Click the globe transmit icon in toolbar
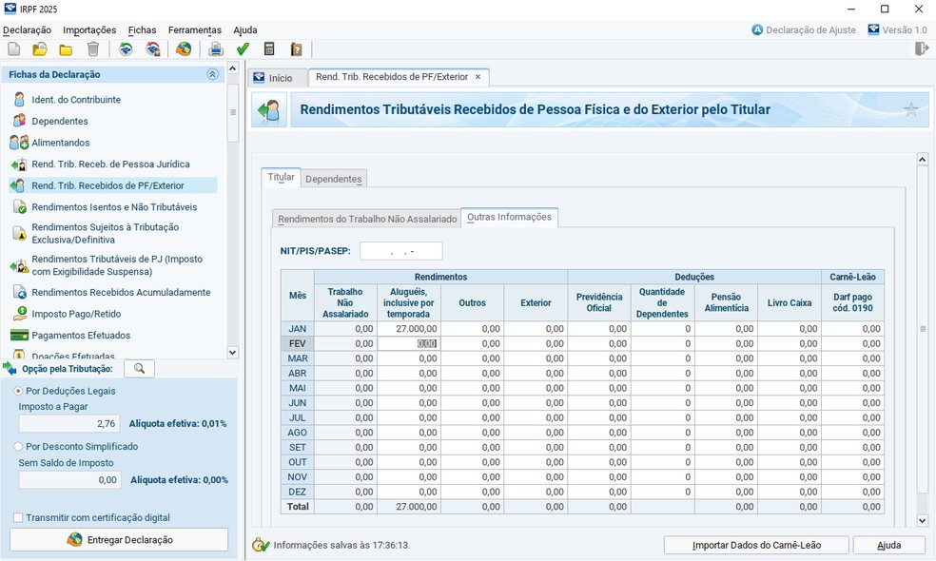 184,49
